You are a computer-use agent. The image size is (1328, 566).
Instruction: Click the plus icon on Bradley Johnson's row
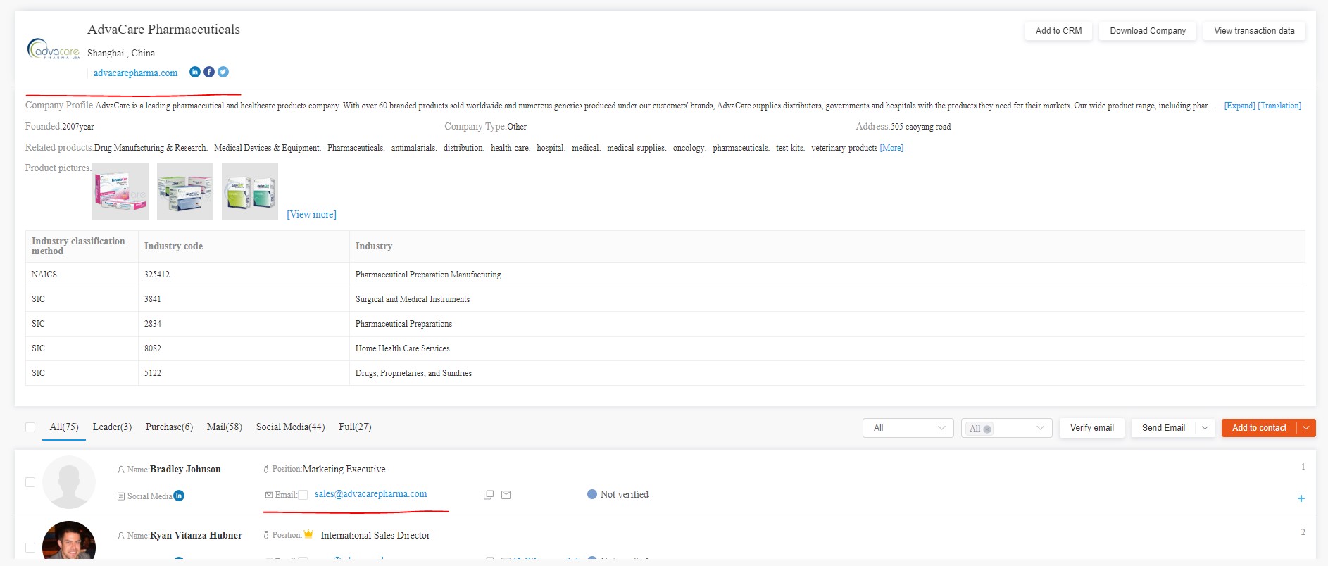pos(1301,498)
